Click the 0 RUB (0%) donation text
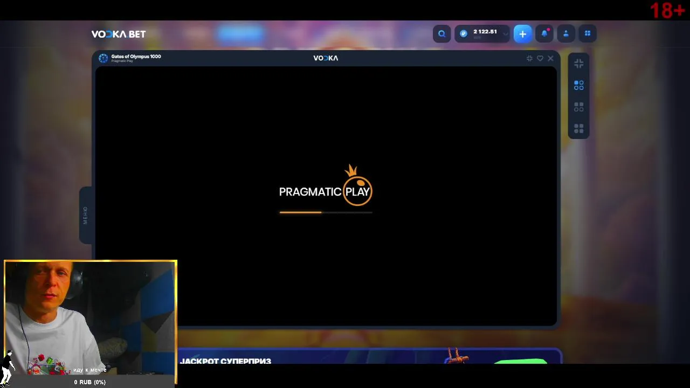 click(x=90, y=382)
